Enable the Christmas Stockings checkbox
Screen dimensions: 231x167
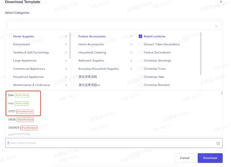coord(140,61)
